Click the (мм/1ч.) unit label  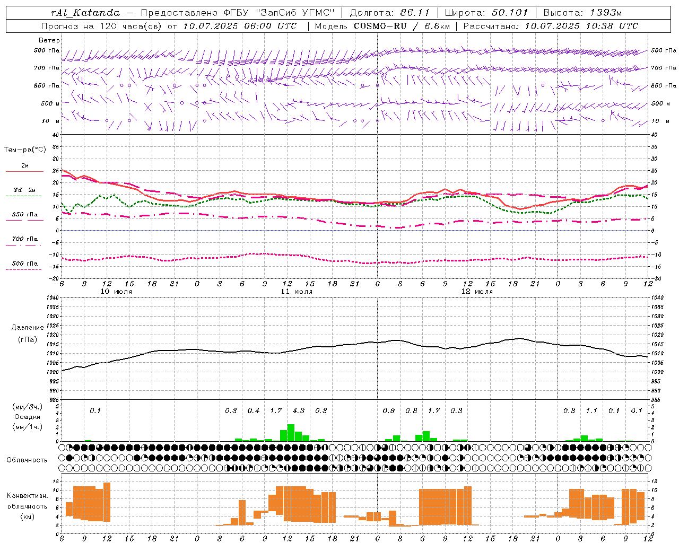[x=28, y=427]
